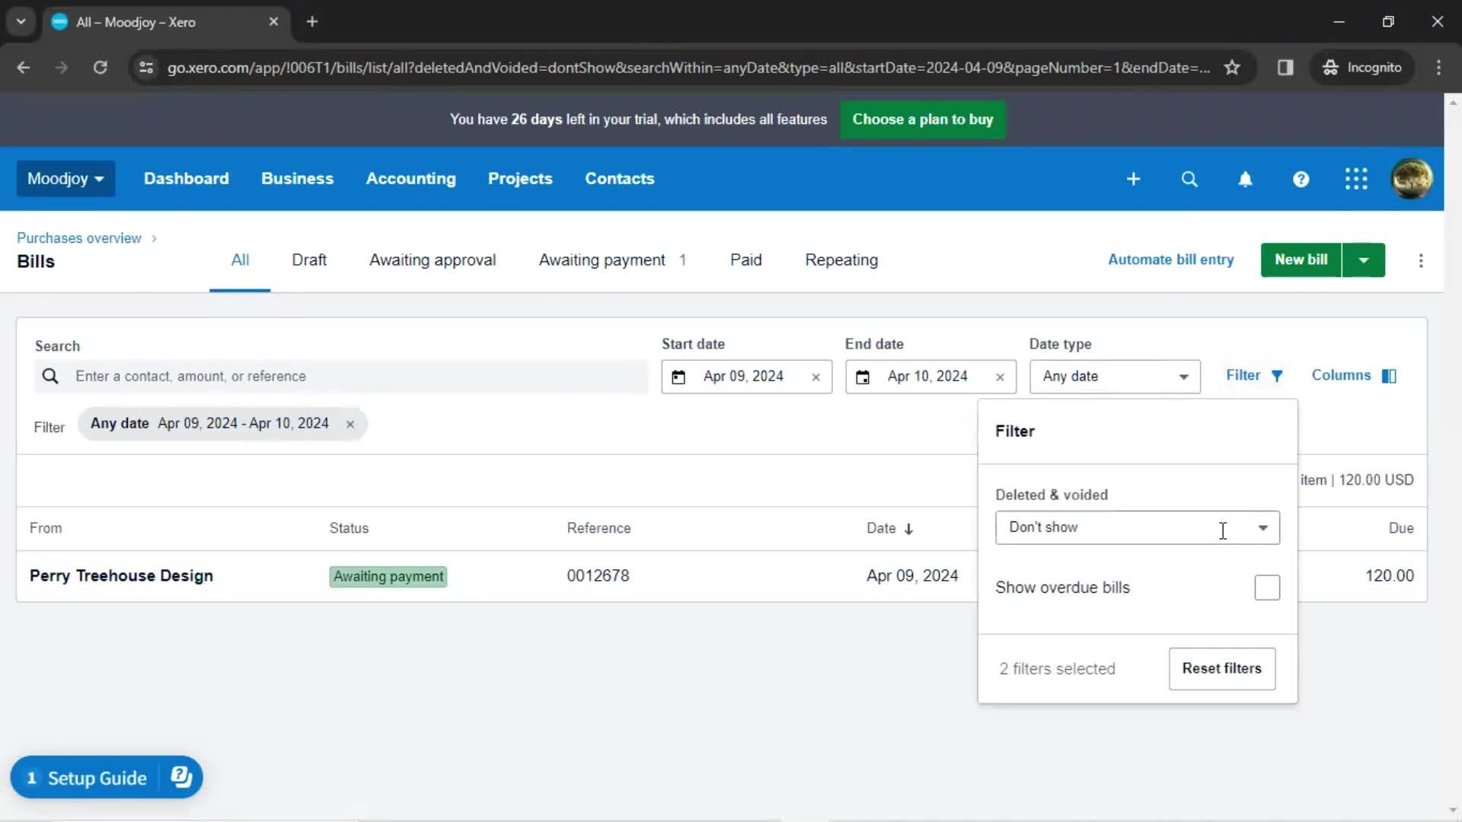Click the New bill button

(x=1301, y=260)
